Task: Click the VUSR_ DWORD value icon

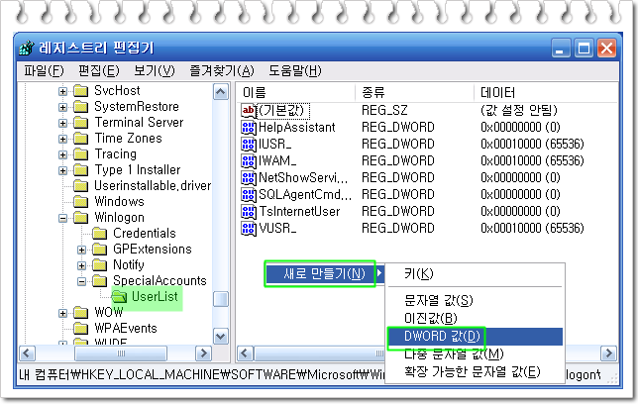Action: click(x=249, y=229)
